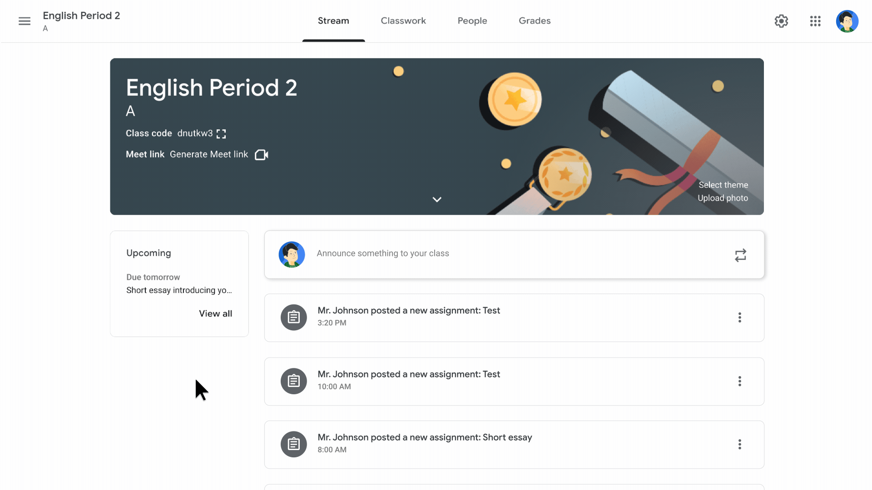Viewport: 872px width, 490px height.
Task: Expand the class code fullscreen icon
Action: point(221,133)
